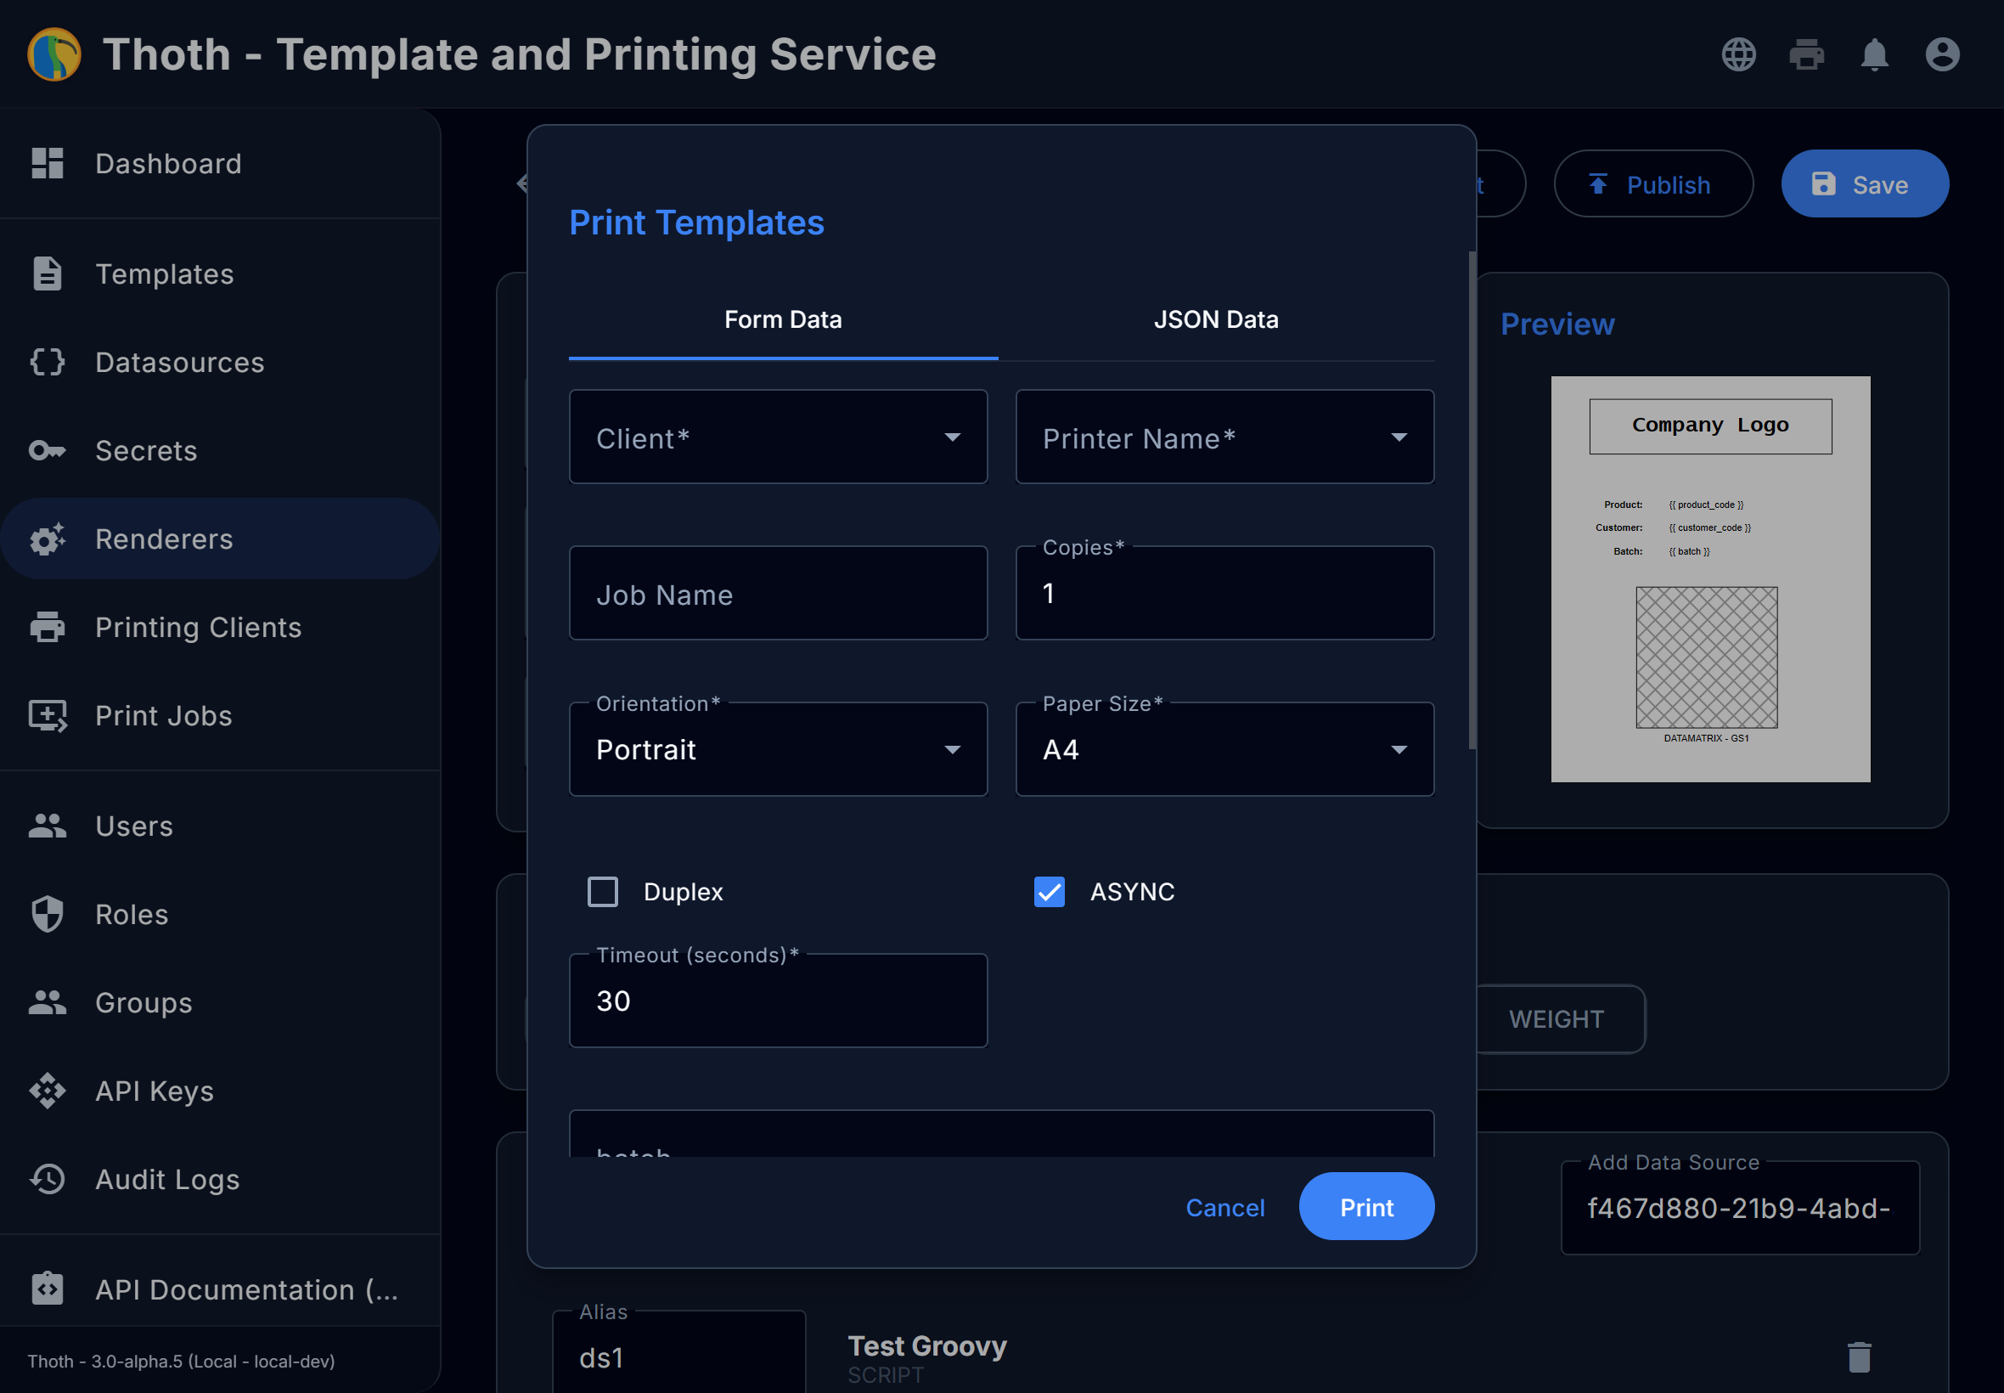Click the Audit Logs history icon
This screenshot has width=2004, height=1393.
pos(47,1179)
